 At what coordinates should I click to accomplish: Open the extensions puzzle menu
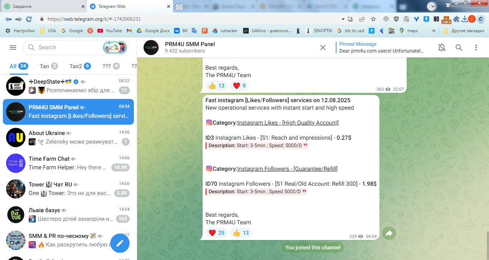(456, 19)
